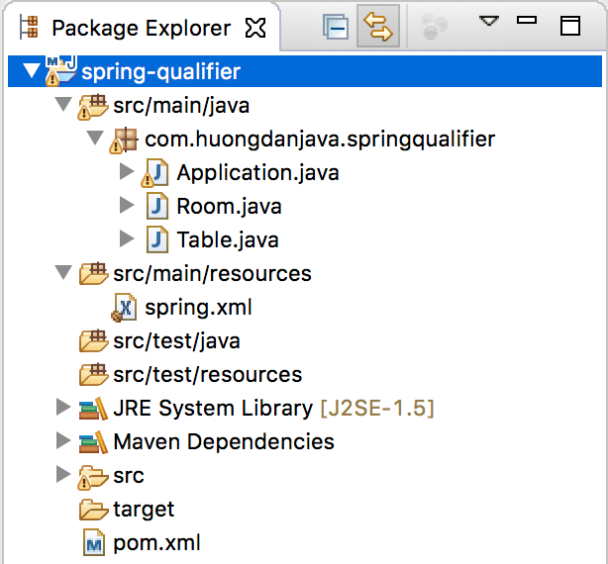Select Application.java file name
The height and width of the screenshot is (564, 608).
pyautogui.click(x=257, y=173)
